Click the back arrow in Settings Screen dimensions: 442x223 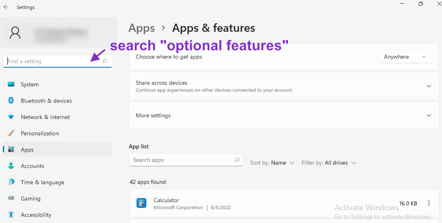(x=6, y=7)
